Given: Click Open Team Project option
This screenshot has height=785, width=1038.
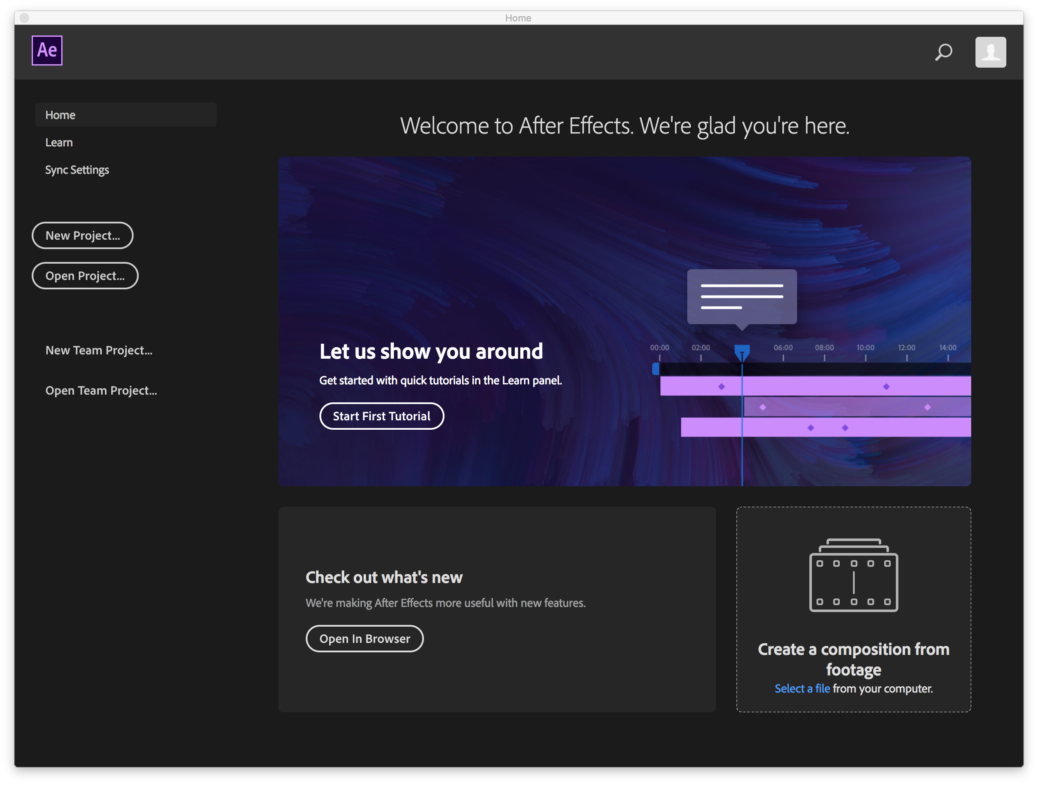Looking at the screenshot, I should [x=101, y=390].
